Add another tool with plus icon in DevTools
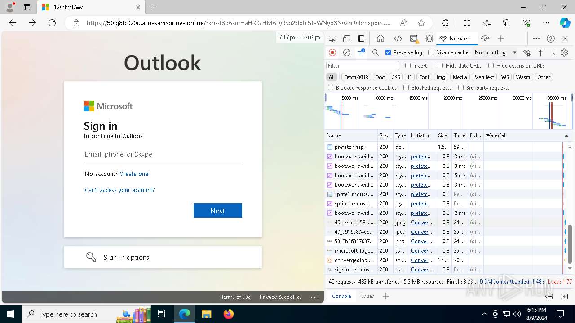The image size is (575, 323). [x=501, y=39]
